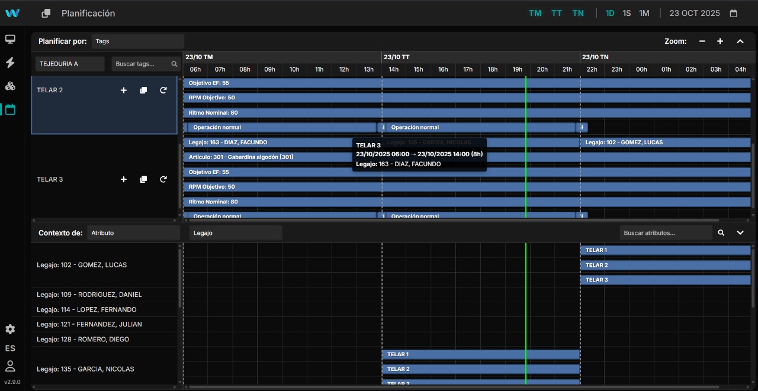Image resolution: width=758 pixels, height=391 pixels.
Task: Select the calendar planning sidebar icon
Action: coord(10,109)
